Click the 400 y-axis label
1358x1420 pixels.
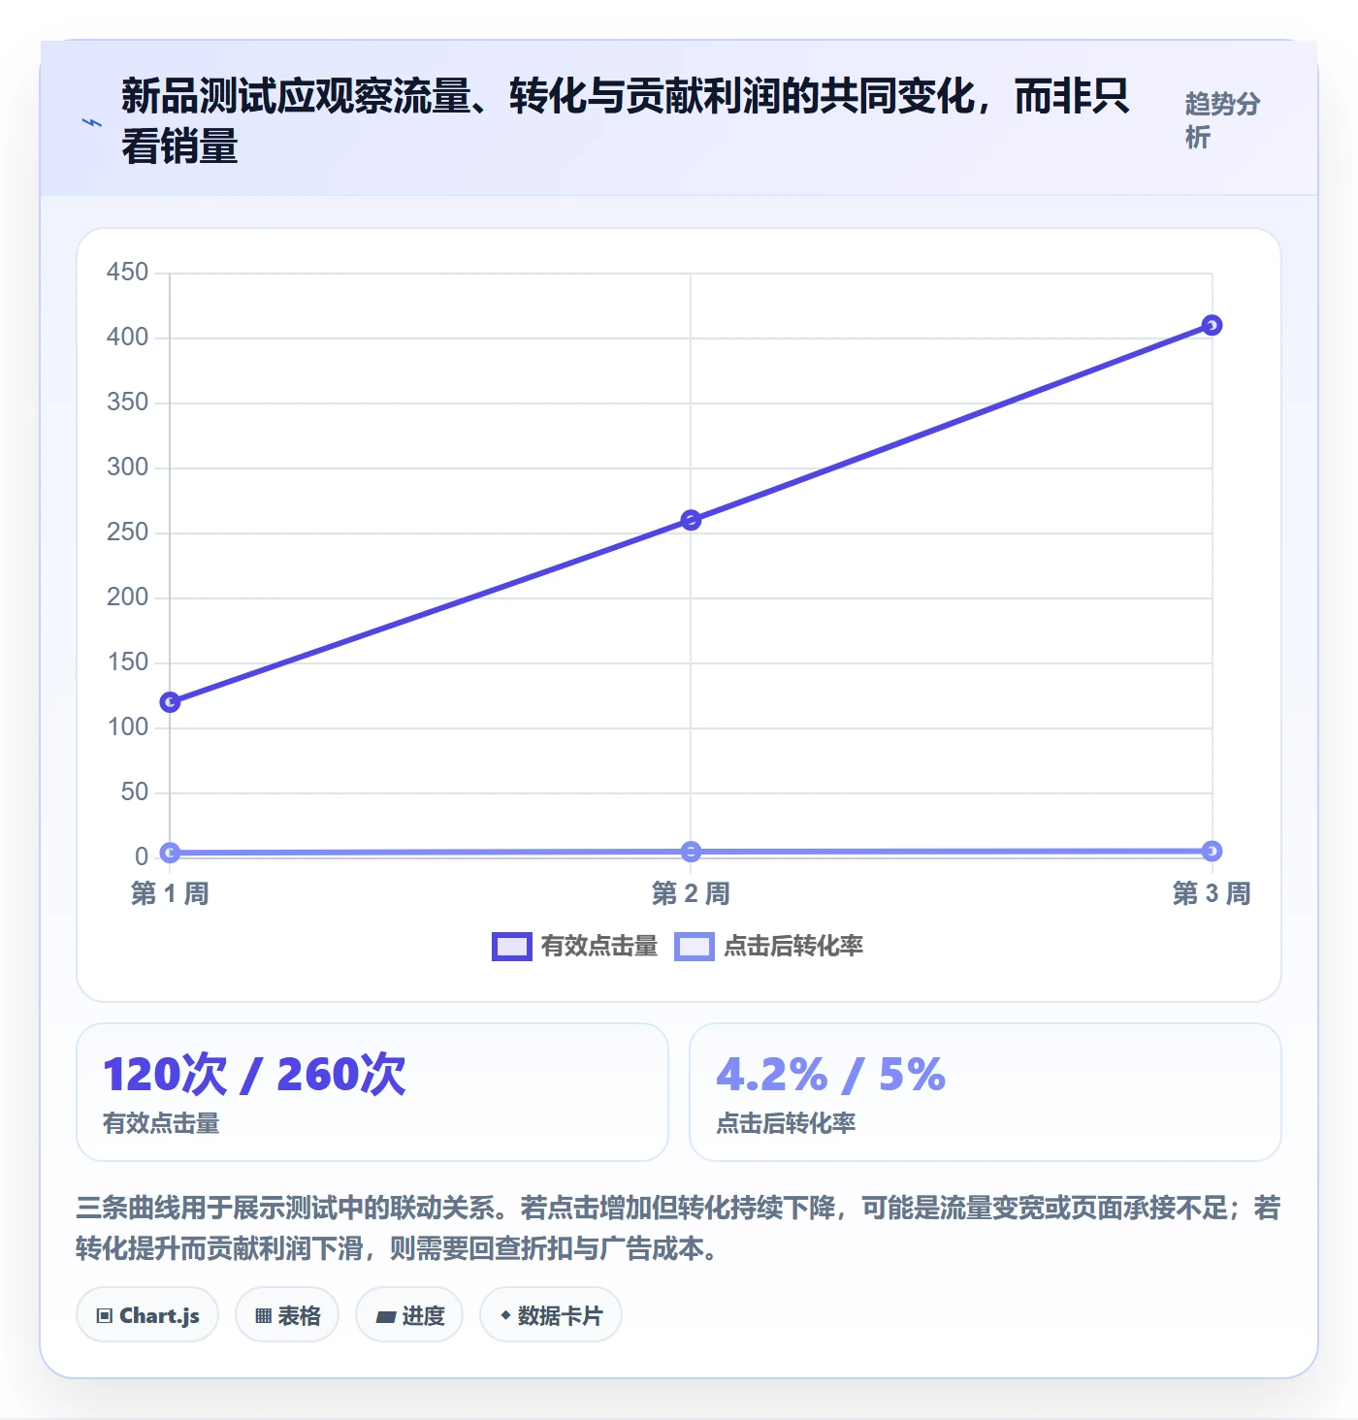tap(128, 338)
